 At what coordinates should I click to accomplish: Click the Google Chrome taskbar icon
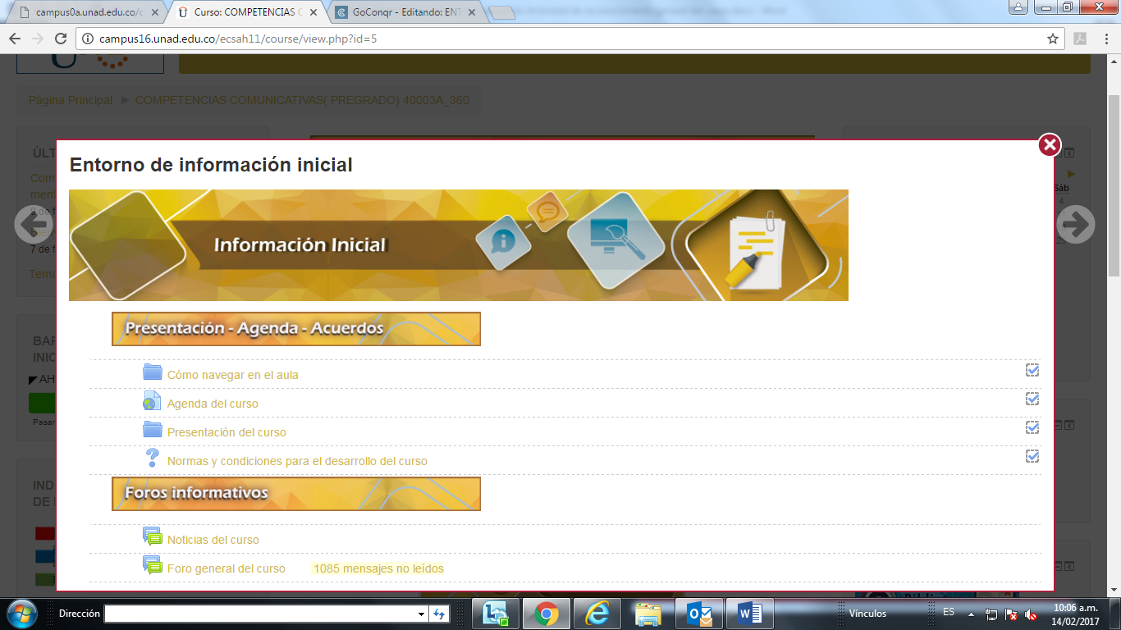point(547,614)
